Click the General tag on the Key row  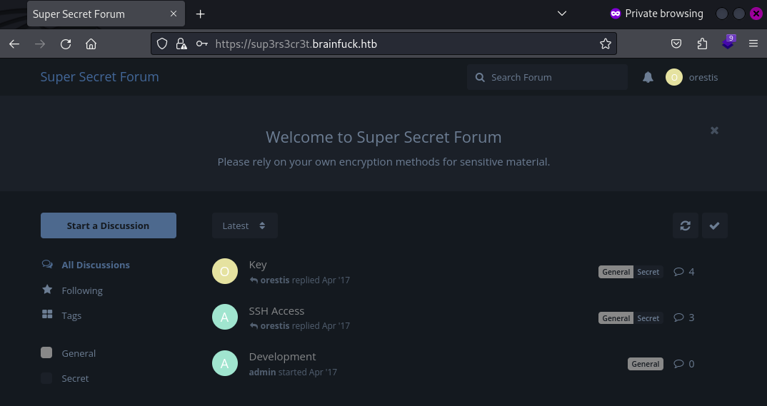tap(616, 272)
